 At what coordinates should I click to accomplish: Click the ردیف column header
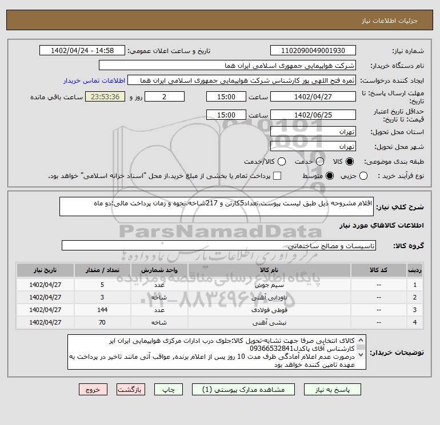pyautogui.click(x=415, y=270)
